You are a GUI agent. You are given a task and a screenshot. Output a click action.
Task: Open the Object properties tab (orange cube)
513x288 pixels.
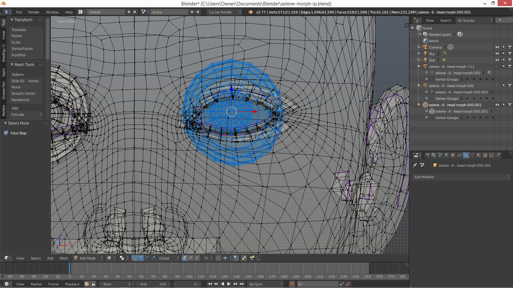point(453,155)
